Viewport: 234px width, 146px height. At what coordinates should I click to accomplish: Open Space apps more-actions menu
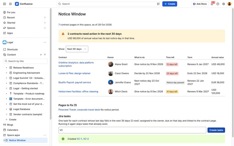45,135
